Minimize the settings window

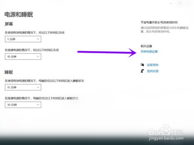click(x=171, y=3)
